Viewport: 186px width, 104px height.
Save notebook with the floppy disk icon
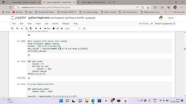(12, 29)
